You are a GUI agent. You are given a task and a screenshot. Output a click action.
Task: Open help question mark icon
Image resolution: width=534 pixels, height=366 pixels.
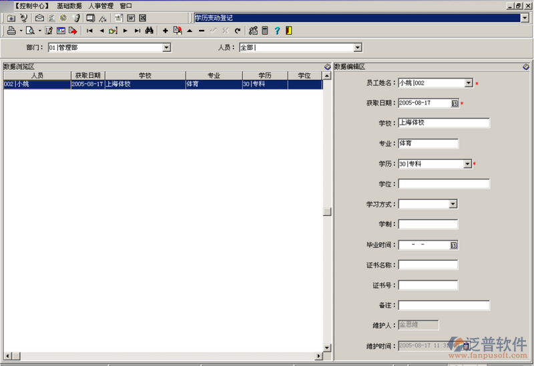[277, 31]
